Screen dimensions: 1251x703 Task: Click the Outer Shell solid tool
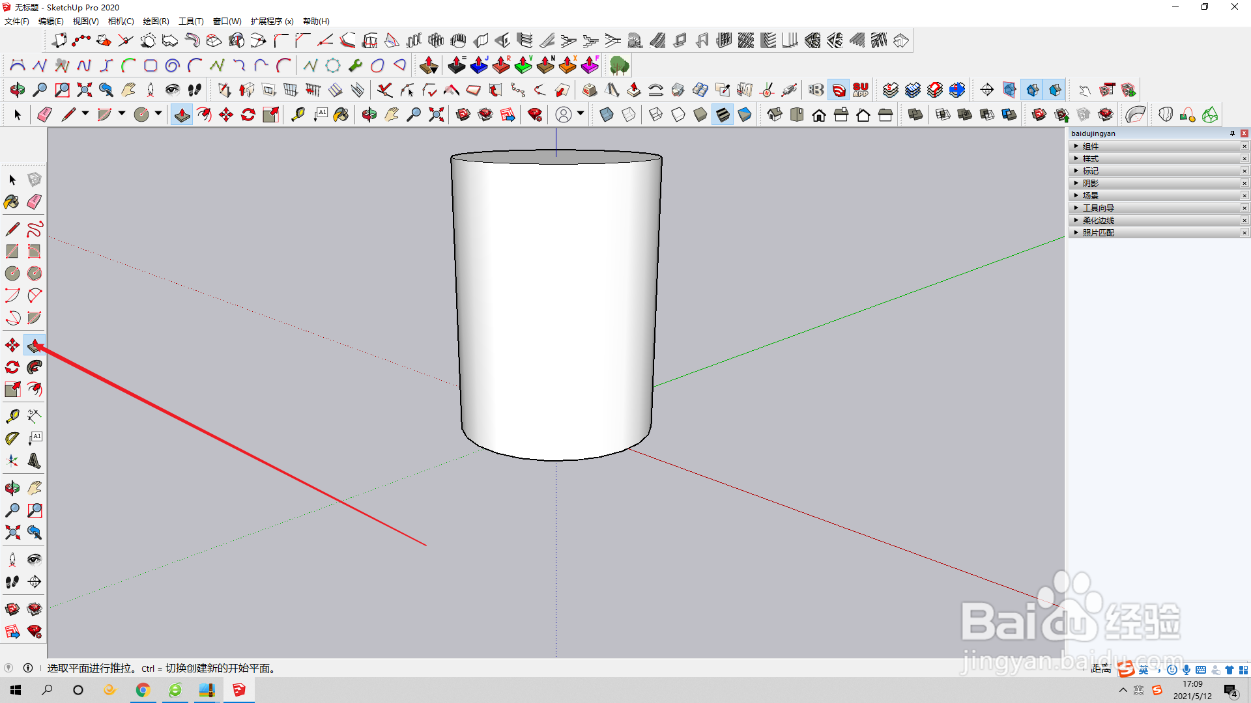point(915,115)
